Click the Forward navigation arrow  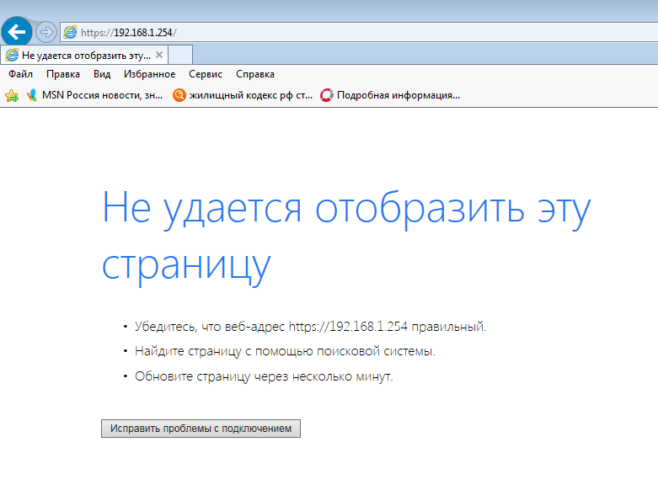[x=46, y=32]
